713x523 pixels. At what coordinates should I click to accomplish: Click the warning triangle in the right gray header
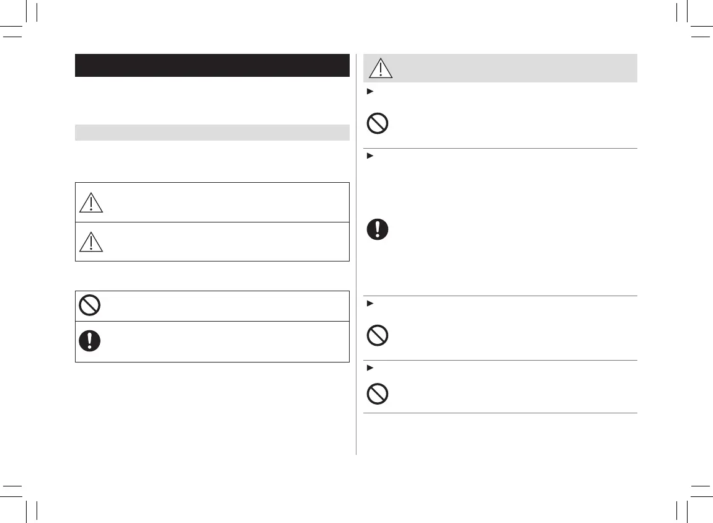click(x=381, y=68)
